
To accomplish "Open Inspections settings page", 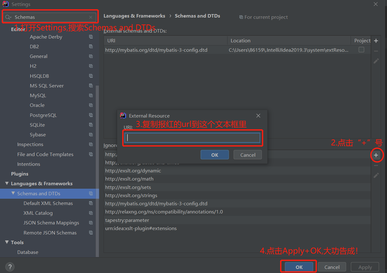I will [x=30, y=144].
